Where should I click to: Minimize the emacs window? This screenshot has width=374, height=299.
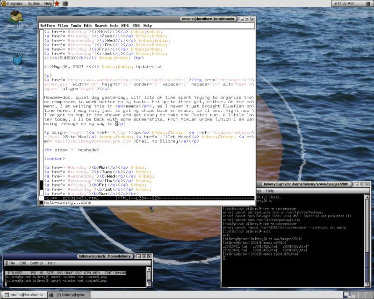(241, 19)
